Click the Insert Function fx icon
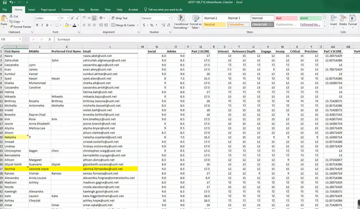This screenshot has width=360, height=209. click(x=50, y=39)
